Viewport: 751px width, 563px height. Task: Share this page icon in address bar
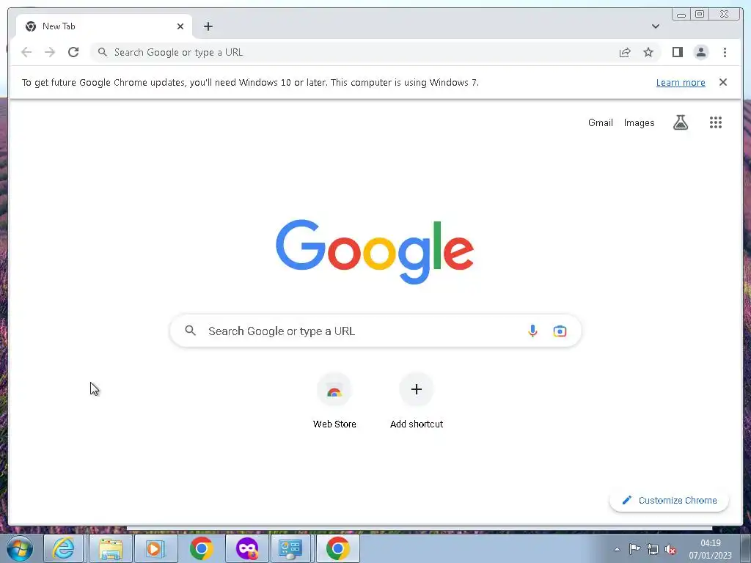[x=625, y=52]
